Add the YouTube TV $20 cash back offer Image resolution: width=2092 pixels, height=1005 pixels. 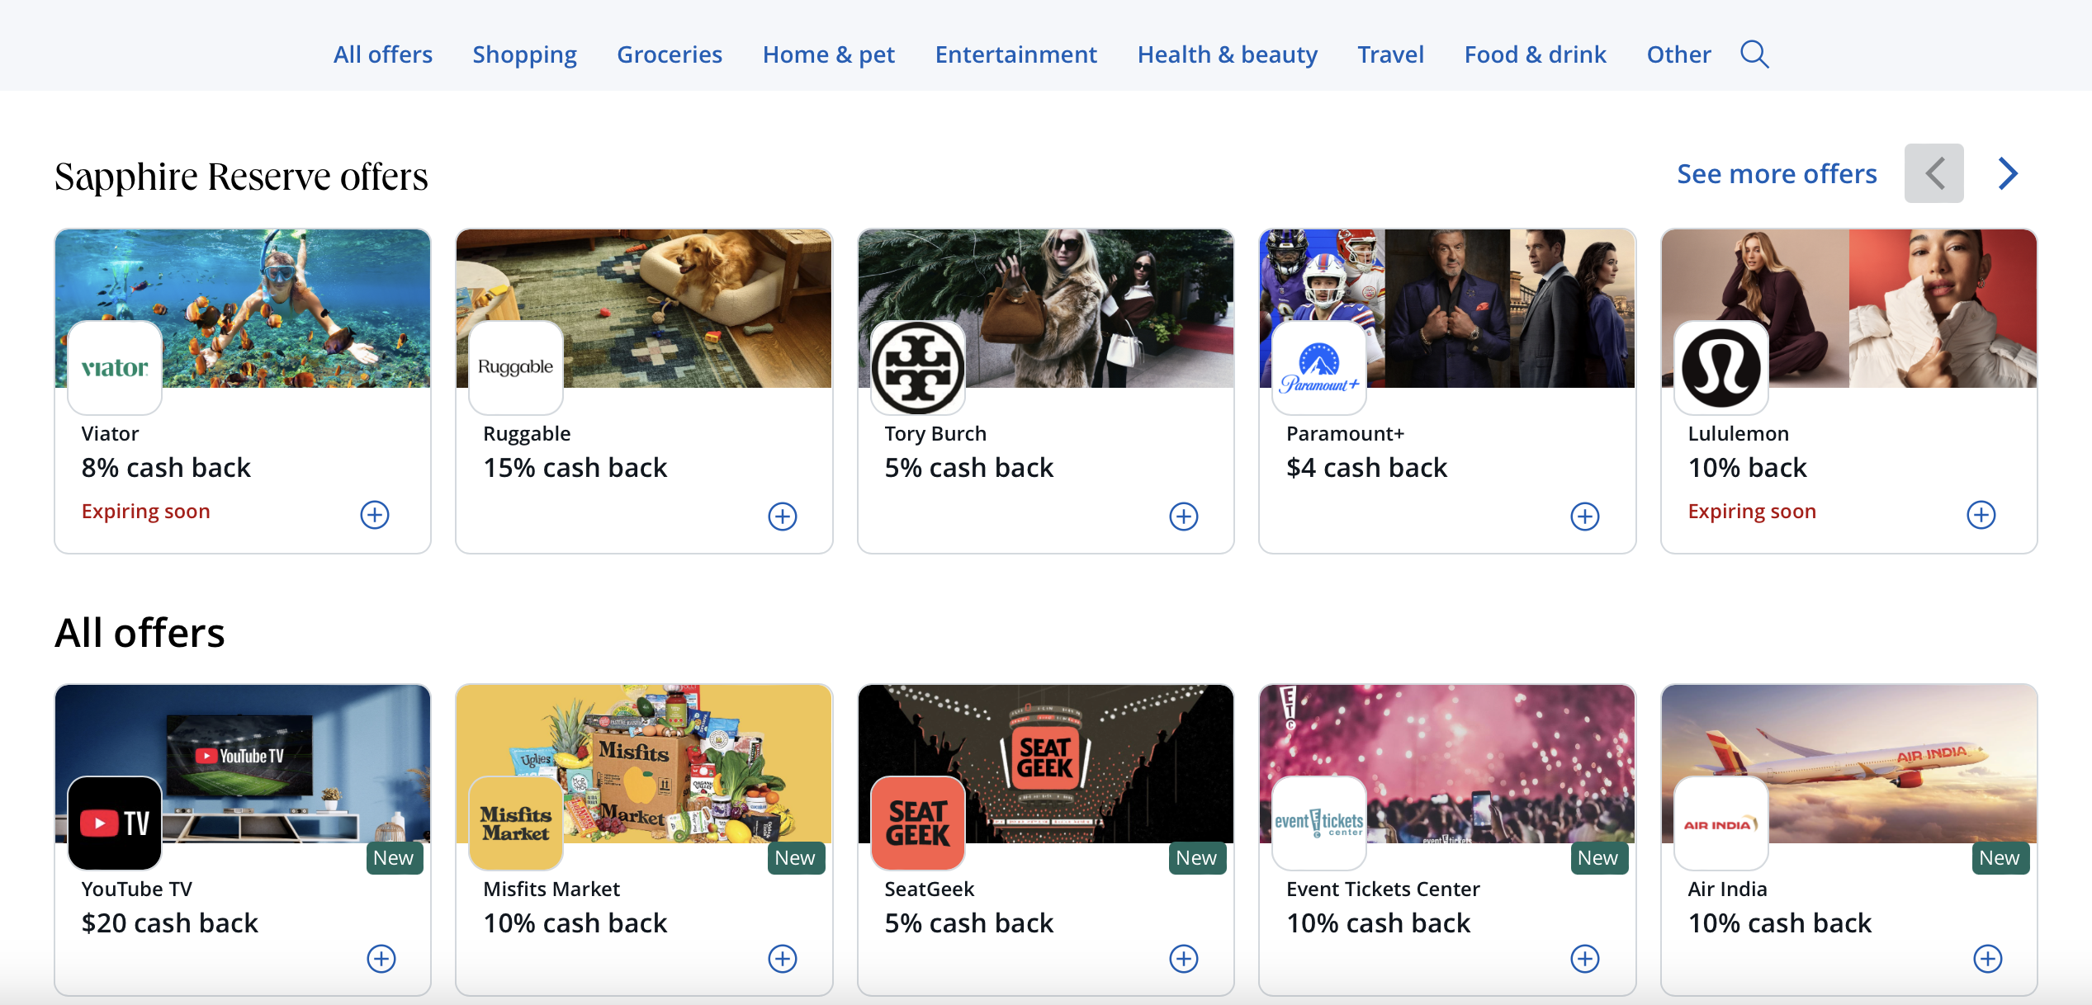coord(381,959)
